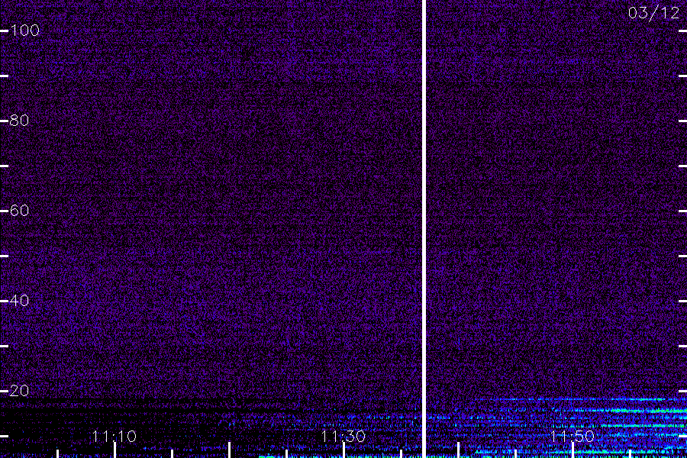This screenshot has width=687, height=458.
Task: Click the 40 frequency axis label
Action: click(x=19, y=300)
